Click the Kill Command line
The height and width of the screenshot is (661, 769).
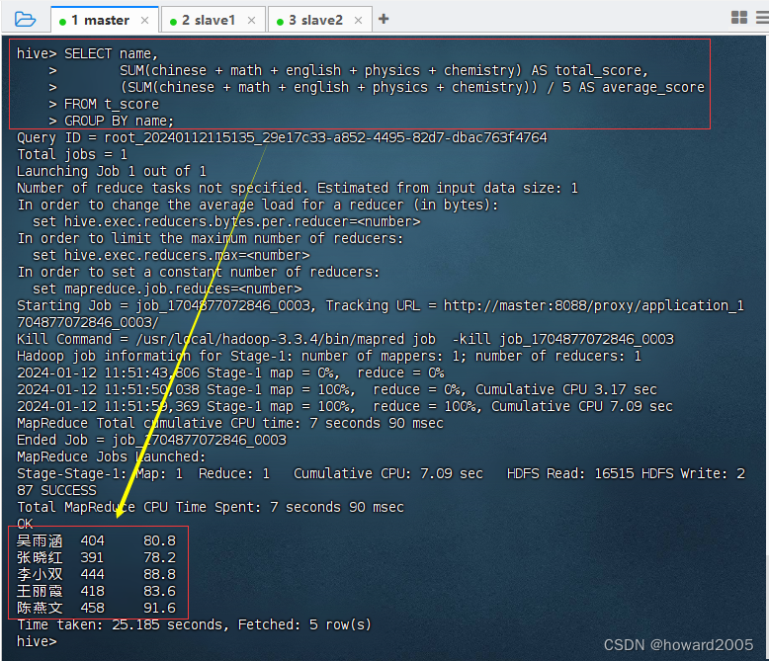(345, 339)
